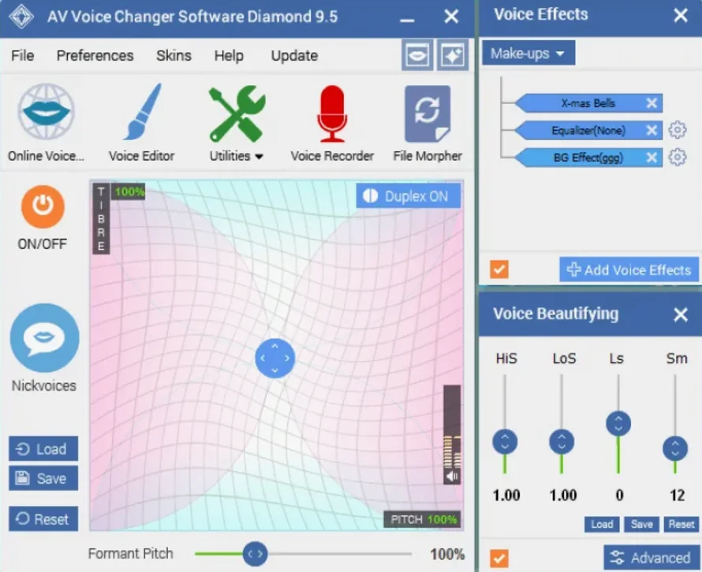Toggle Duplex ON mode
Image resolution: width=702 pixels, height=572 pixels.
tap(408, 196)
